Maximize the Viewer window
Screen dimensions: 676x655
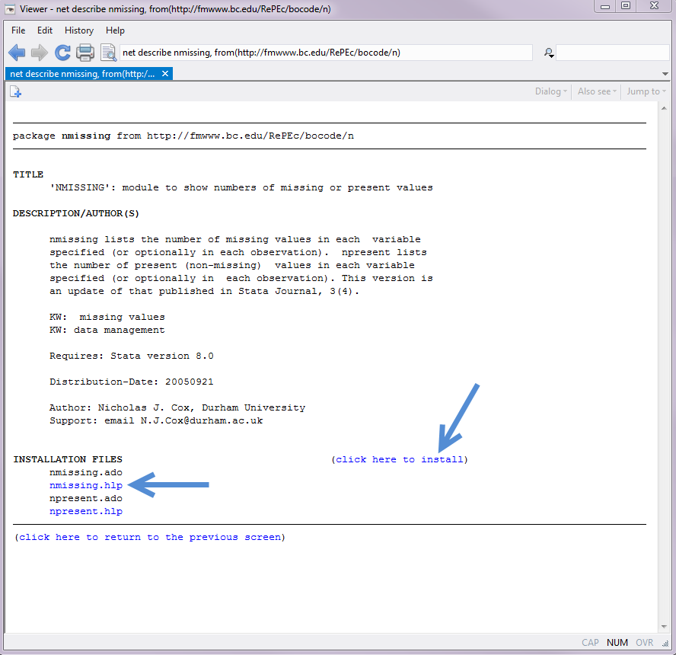click(x=626, y=5)
